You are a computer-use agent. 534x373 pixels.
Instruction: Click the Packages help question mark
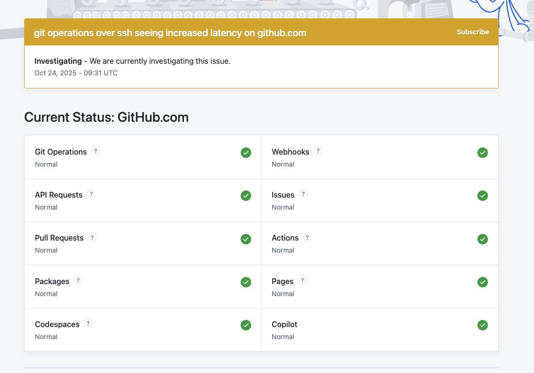pyautogui.click(x=78, y=281)
